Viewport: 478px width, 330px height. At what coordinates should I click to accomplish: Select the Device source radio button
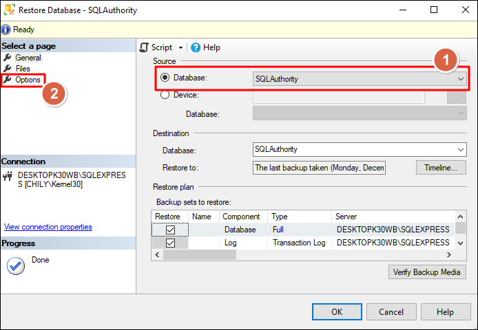[165, 95]
